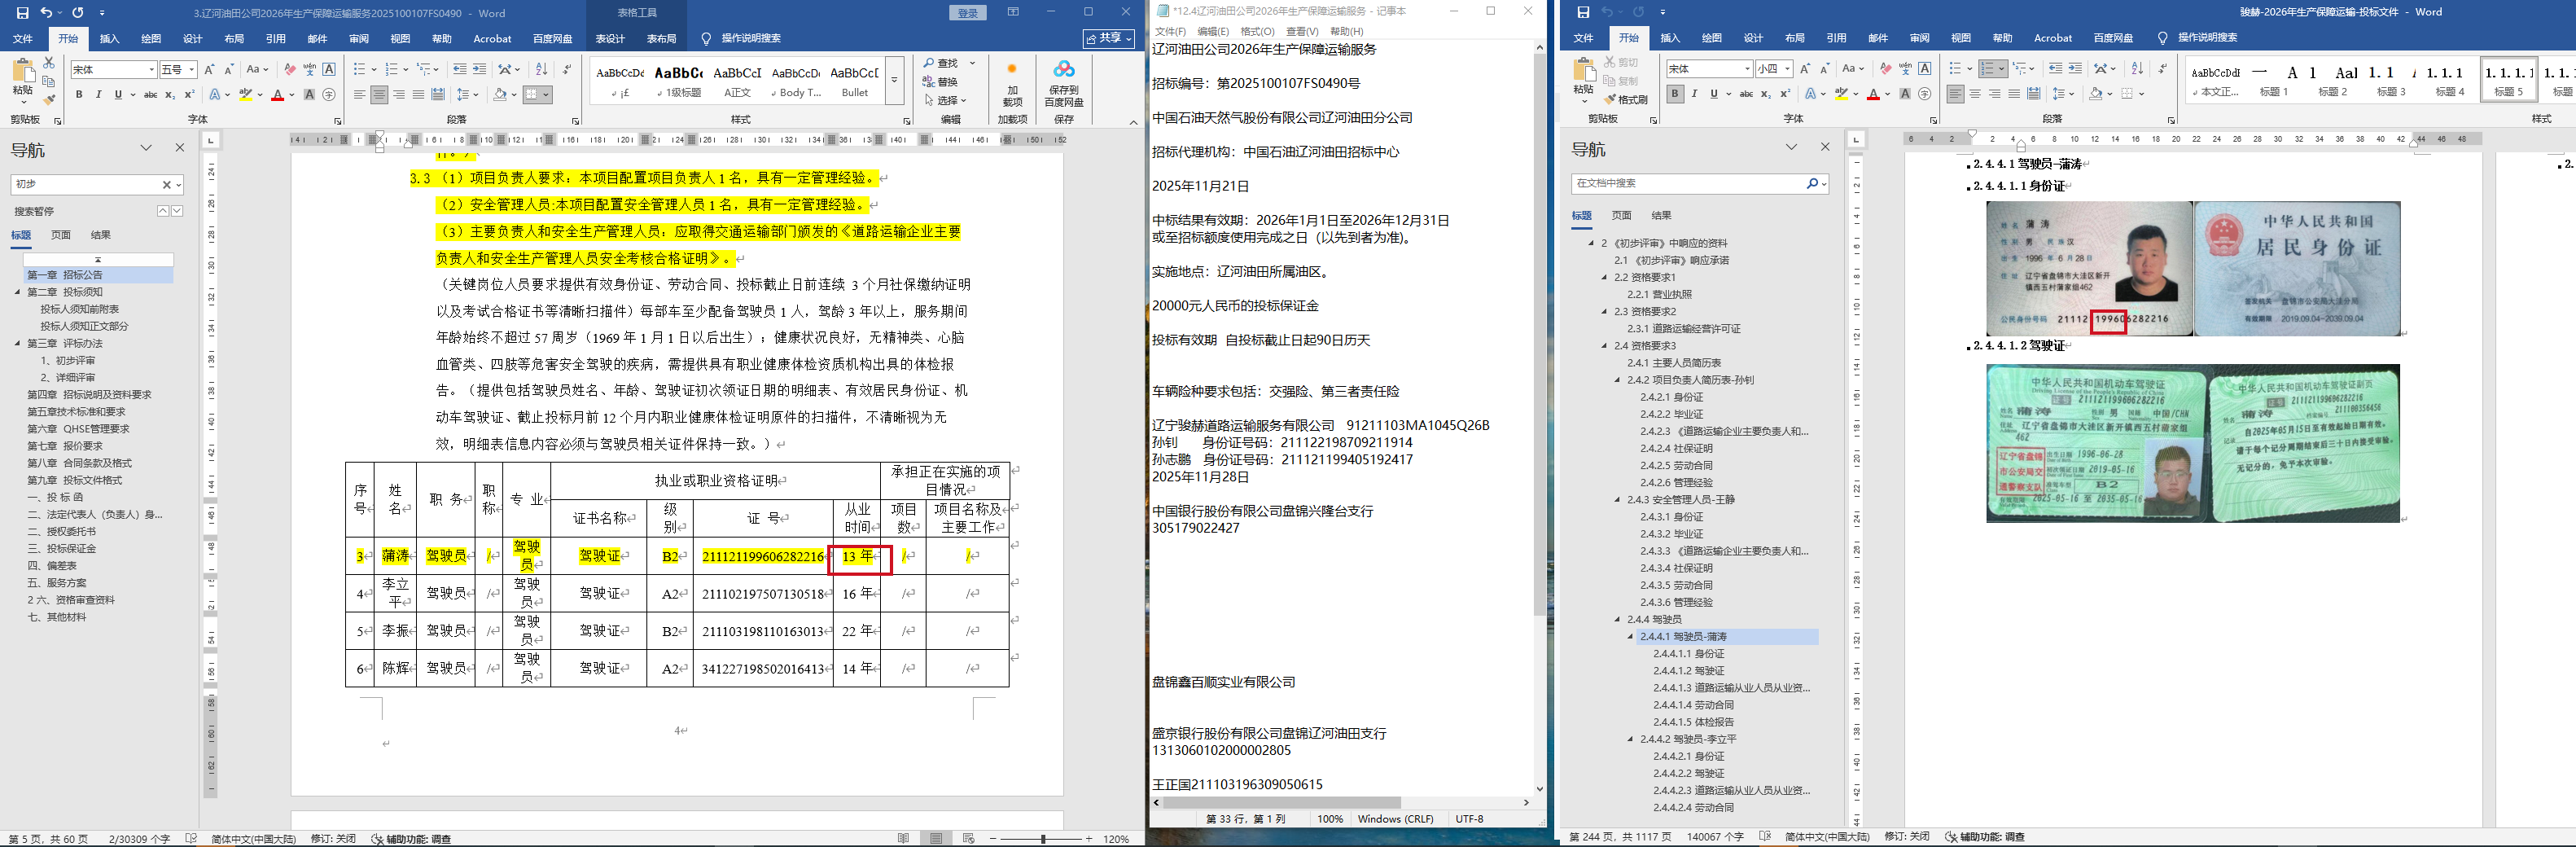
Task: Clear all formatting in left Word ribbon
Action: pos(290,70)
